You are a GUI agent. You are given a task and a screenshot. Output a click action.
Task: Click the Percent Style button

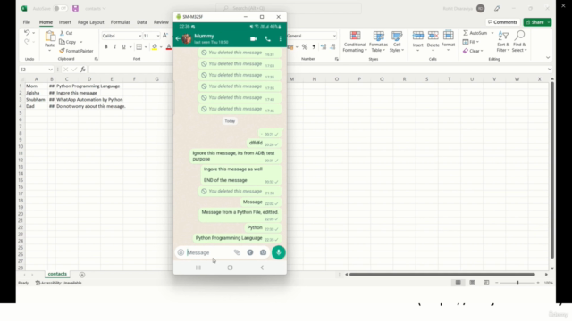pos(305,47)
